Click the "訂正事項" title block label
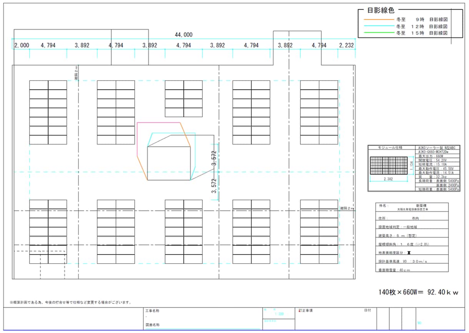 [x=305, y=310]
